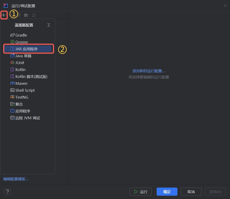Viewport: 230px width, 199px height.
Task: Choose Java 草稿 configuration
Action: click(x=28, y=56)
